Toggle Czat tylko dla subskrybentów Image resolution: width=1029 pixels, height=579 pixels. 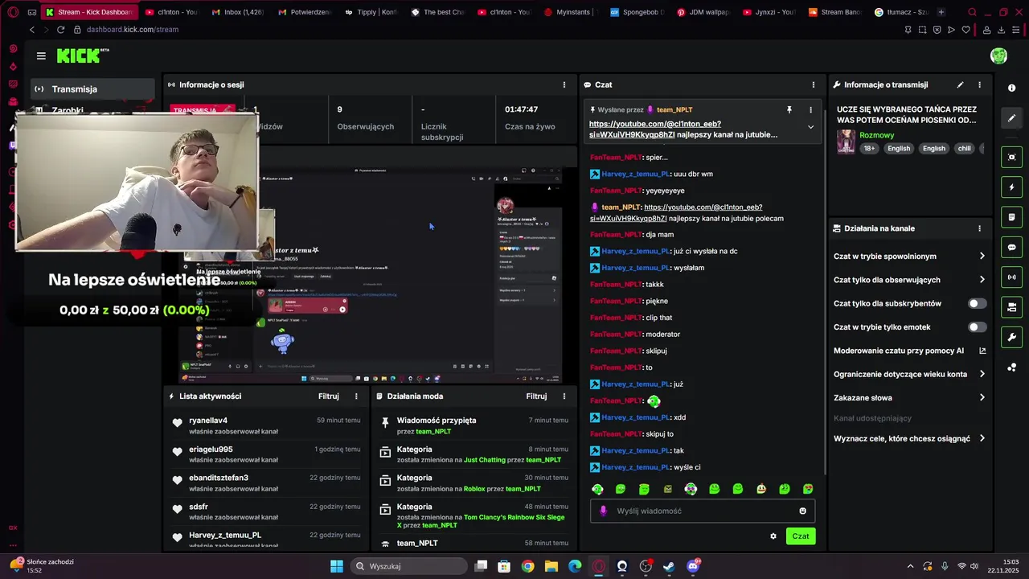(x=977, y=303)
